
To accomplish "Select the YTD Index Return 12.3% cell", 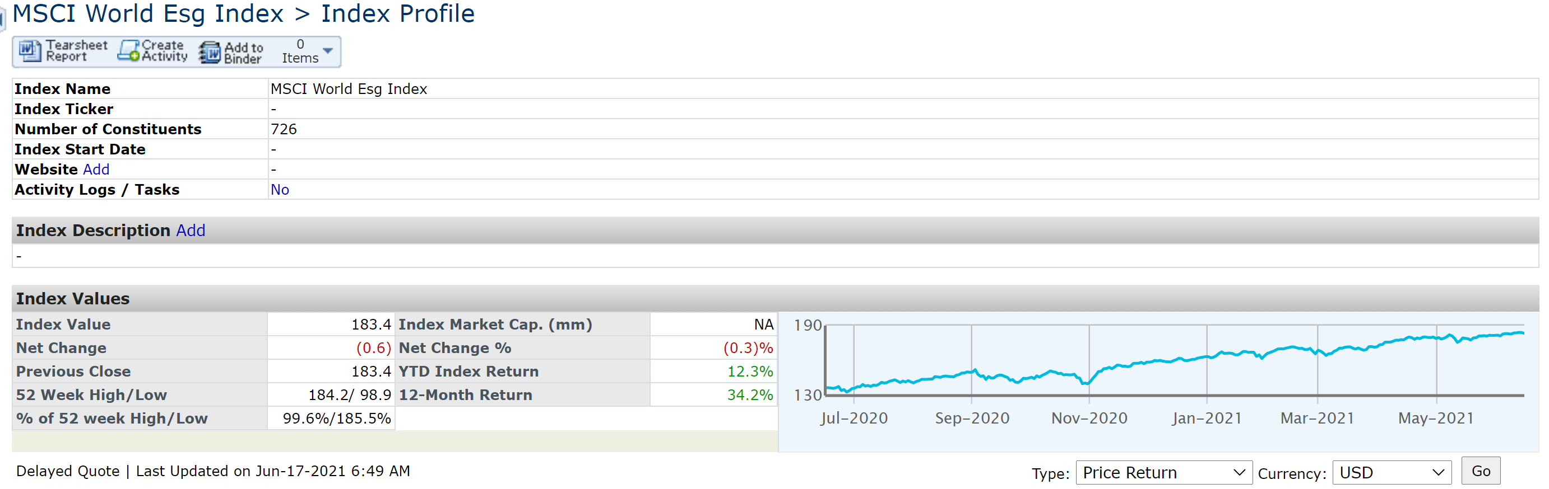I will (713, 372).
